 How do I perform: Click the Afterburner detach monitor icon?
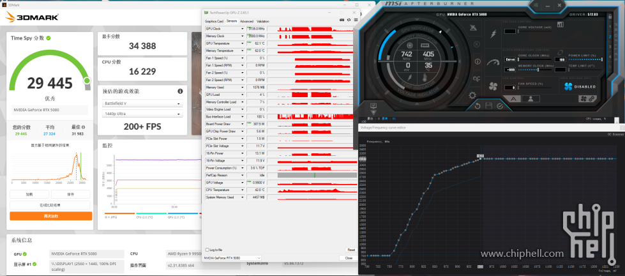point(373,107)
